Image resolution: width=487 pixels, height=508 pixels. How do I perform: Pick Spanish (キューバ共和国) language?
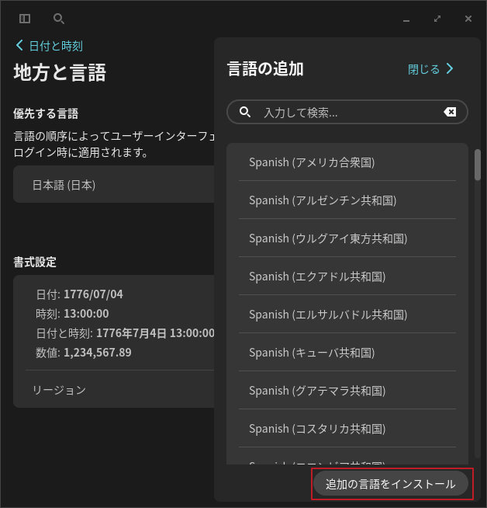tap(312, 353)
